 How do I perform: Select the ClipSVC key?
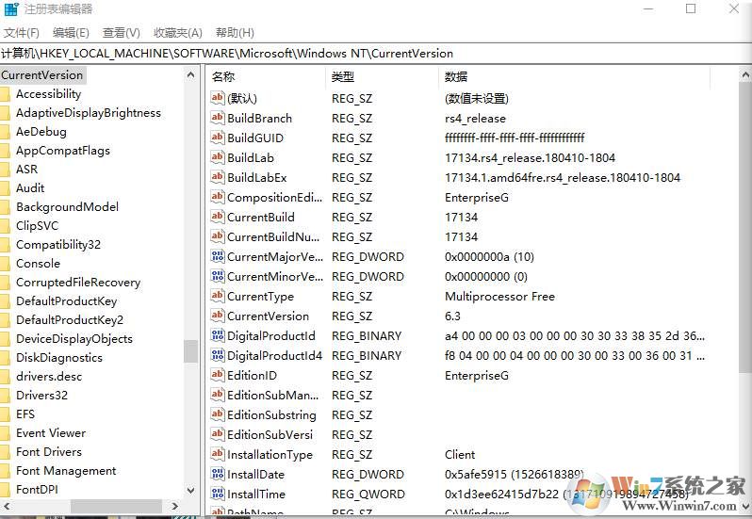[37, 226]
